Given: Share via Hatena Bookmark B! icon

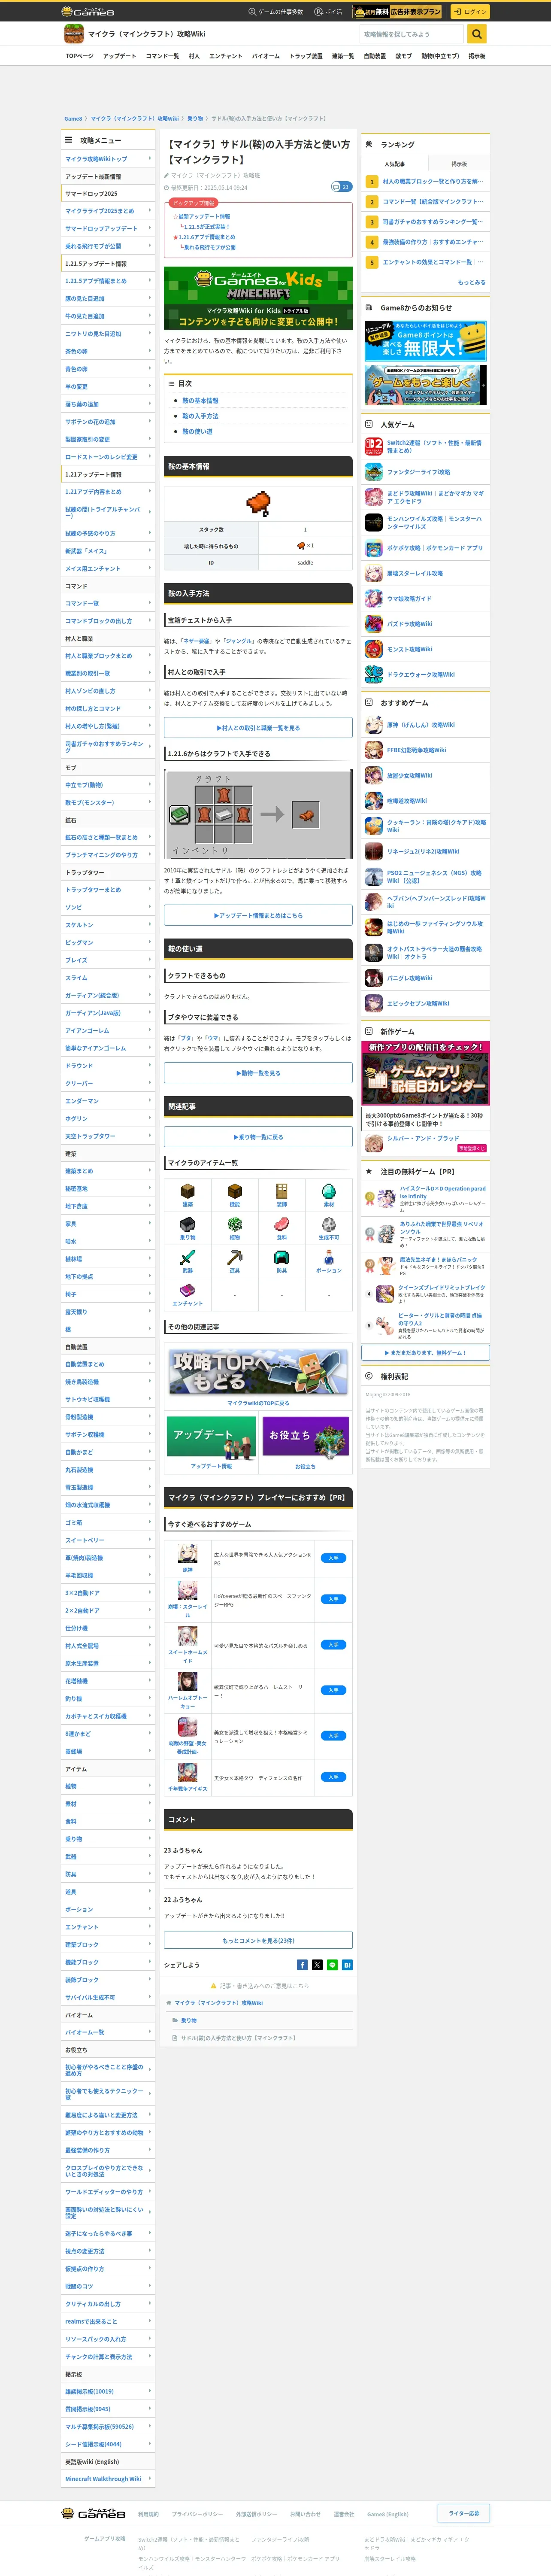Looking at the screenshot, I should coord(347,1965).
